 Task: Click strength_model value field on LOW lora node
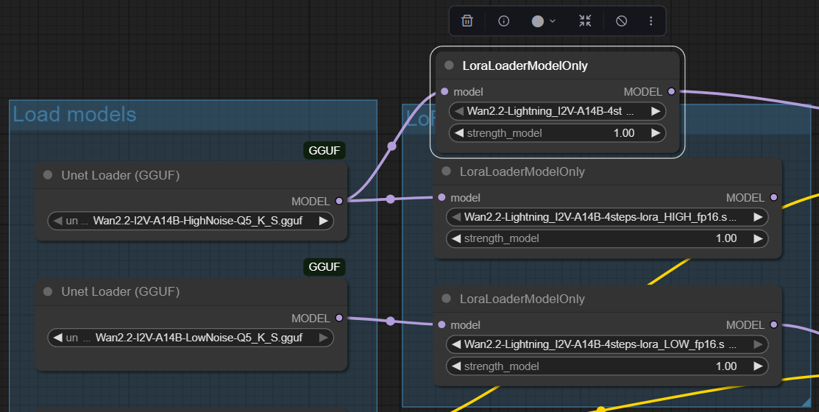pyautogui.click(x=607, y=366)
